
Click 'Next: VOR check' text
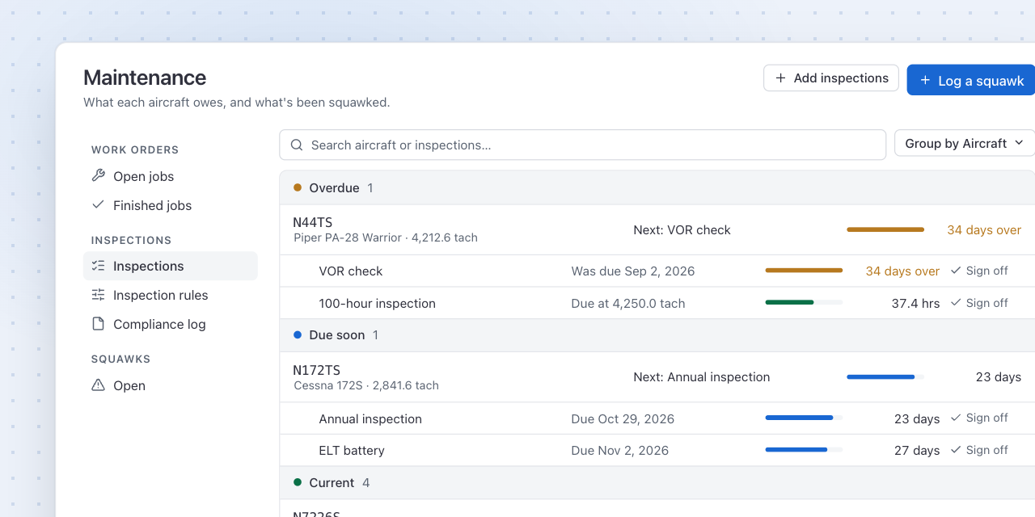682,230
